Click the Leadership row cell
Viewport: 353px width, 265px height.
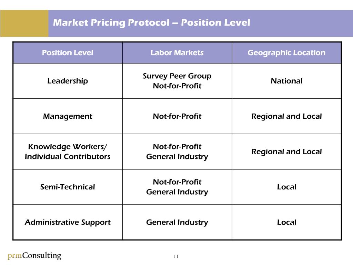coord(68,81)
